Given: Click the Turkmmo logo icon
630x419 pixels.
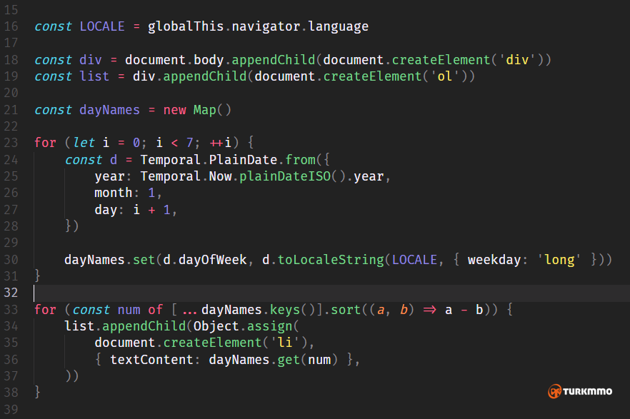Looking at the screenshot, I should click(555, 392).
